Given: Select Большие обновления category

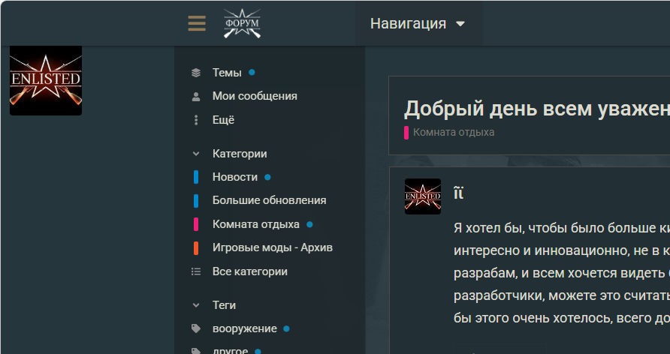Looking at the screenshot, I should pyautogui.click(x=269, y=200).
